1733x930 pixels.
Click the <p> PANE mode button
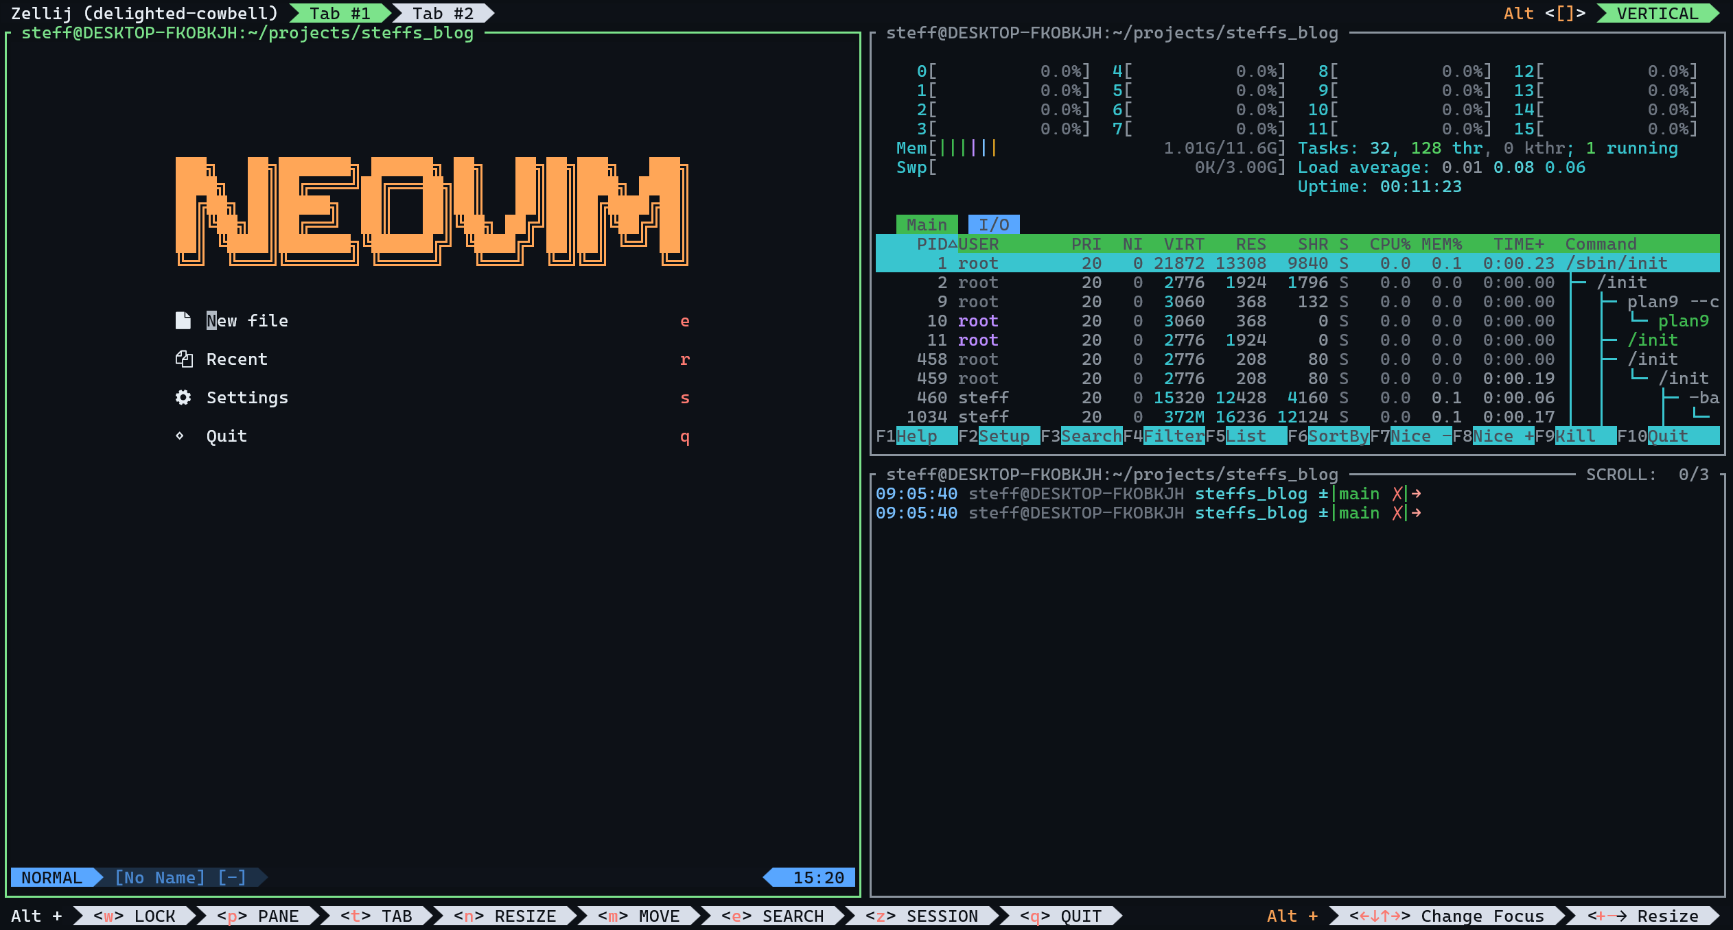pos(258,916)
